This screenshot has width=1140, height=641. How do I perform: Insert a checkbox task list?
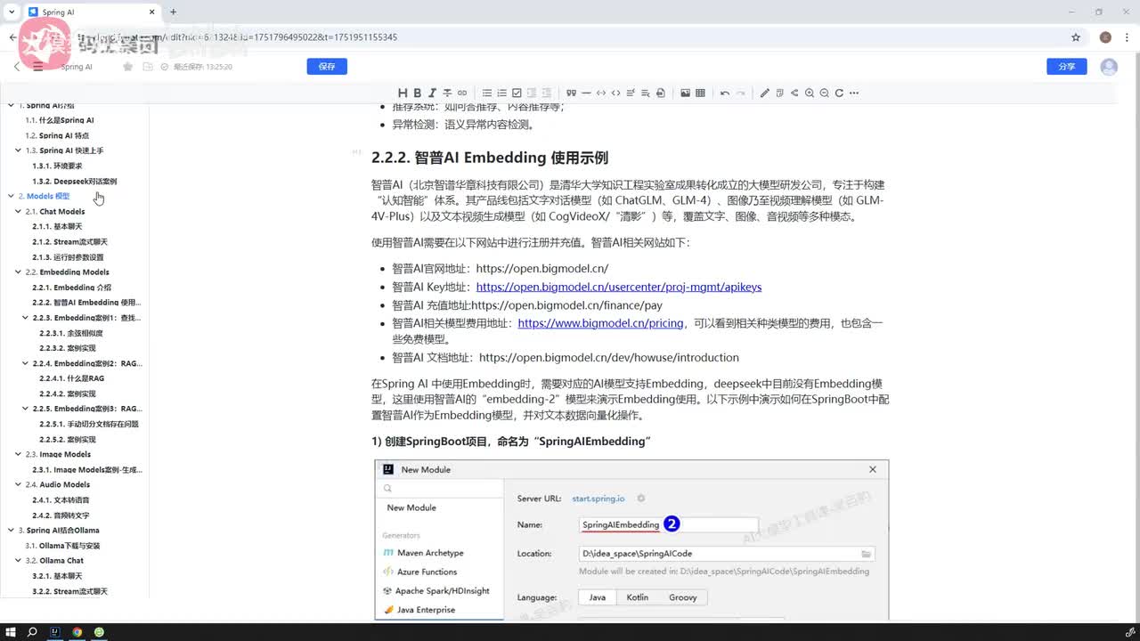pyautogui.click(x=517, y=93)
